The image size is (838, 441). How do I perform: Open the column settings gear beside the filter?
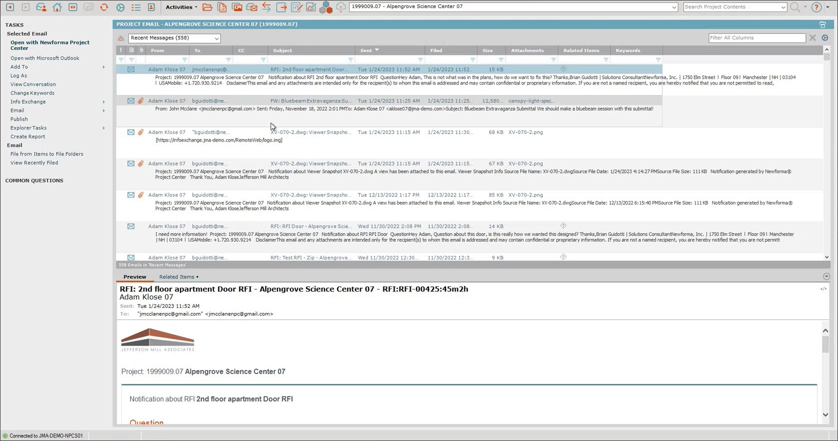coord(825,37)
